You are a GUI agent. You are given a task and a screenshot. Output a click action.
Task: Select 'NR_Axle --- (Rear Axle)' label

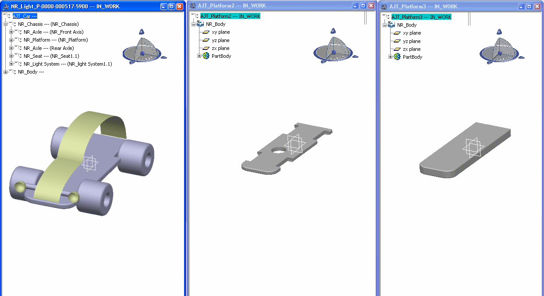pyautogui.click(x=49, y=48)
